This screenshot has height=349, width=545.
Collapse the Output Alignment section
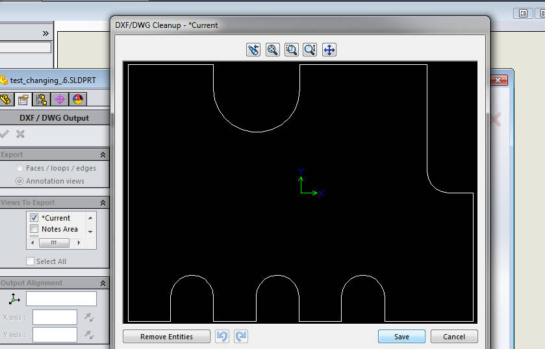(103, 283)
